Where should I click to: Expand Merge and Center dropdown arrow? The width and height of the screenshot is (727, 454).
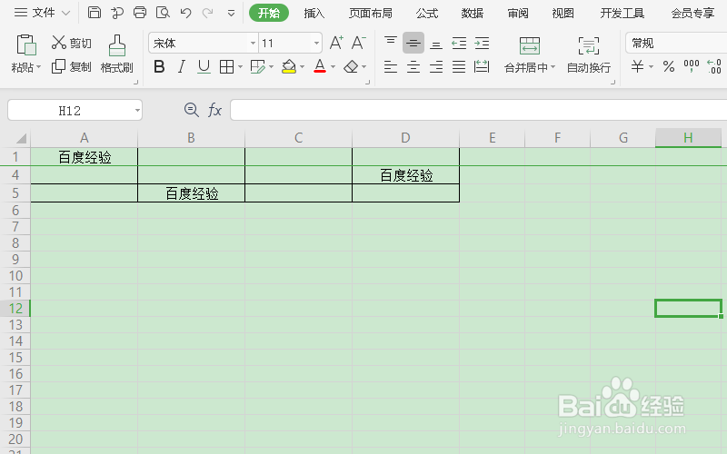[x=553, y=67]
